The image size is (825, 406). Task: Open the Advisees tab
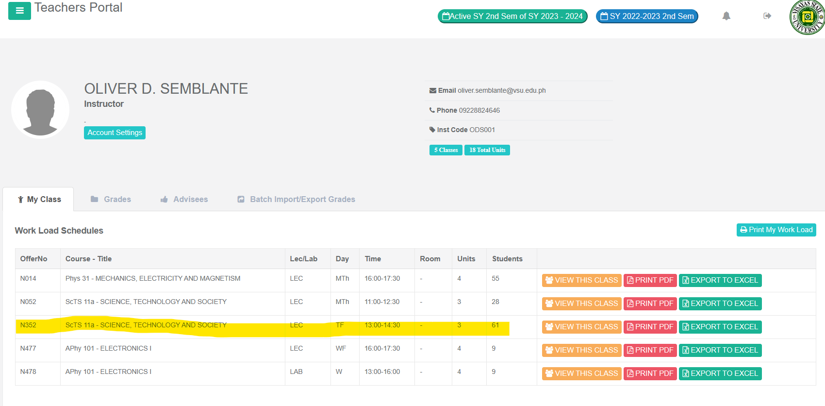[x=184, y=199]
